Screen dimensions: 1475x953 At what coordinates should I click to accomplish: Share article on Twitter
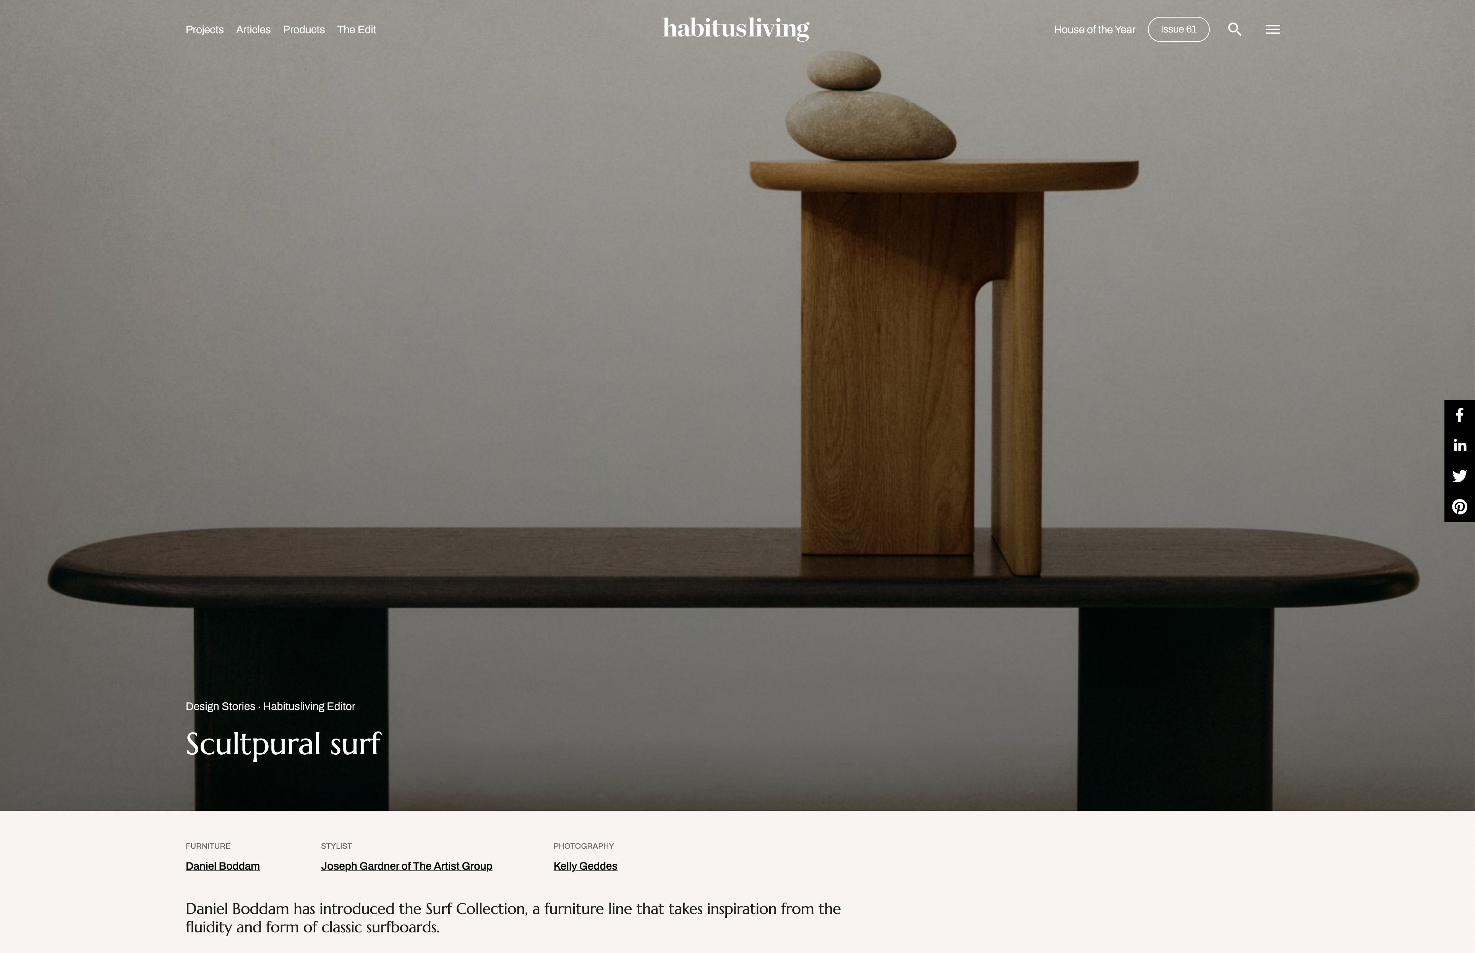pos(1460,476)
